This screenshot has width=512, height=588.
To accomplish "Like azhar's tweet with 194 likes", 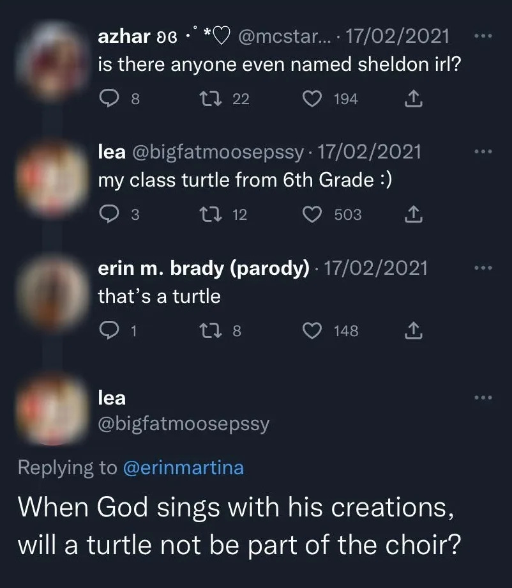I will tap(312, 99).
